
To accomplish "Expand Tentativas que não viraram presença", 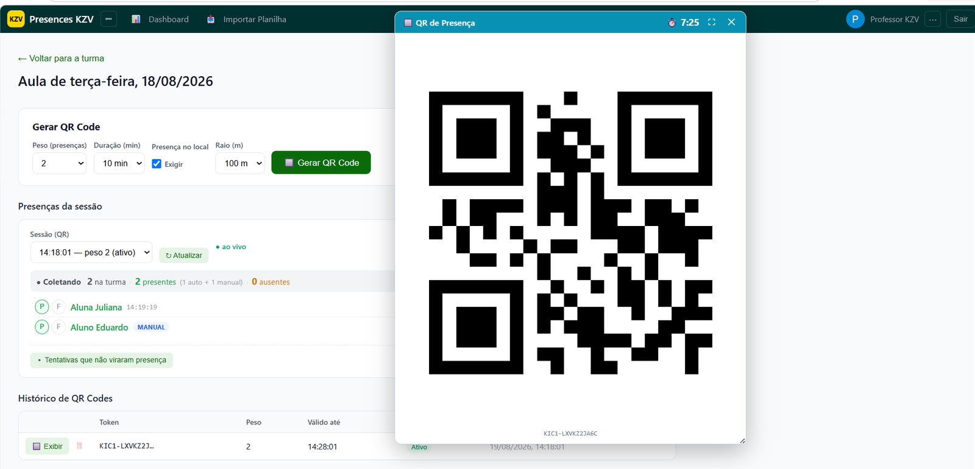I will (102, 360).
